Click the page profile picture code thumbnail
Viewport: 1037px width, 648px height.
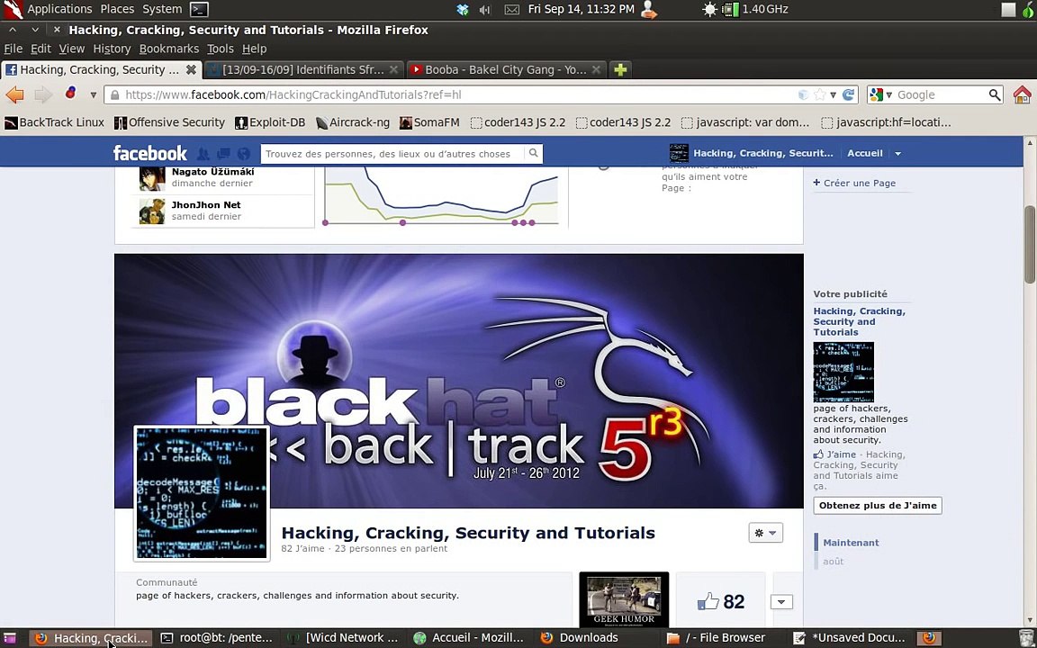[x=202, y=493]
